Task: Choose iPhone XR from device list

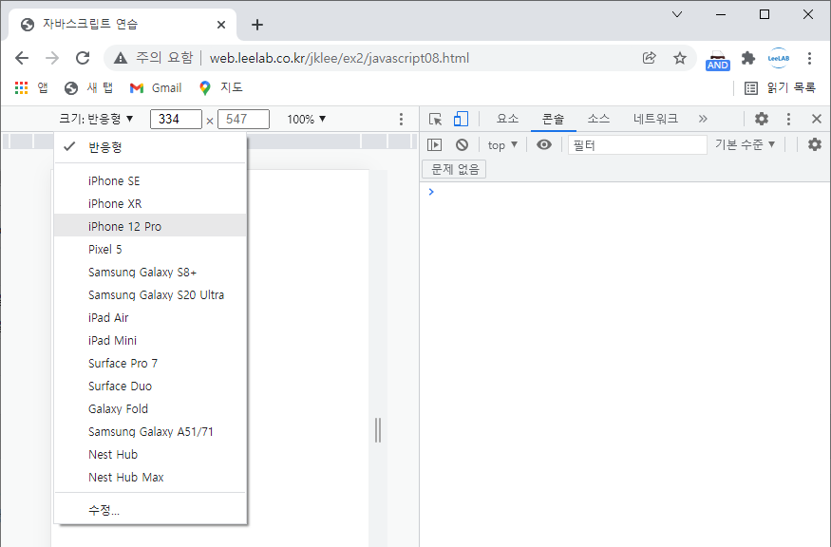Action: pyautogui.click(x=150, y=203)
